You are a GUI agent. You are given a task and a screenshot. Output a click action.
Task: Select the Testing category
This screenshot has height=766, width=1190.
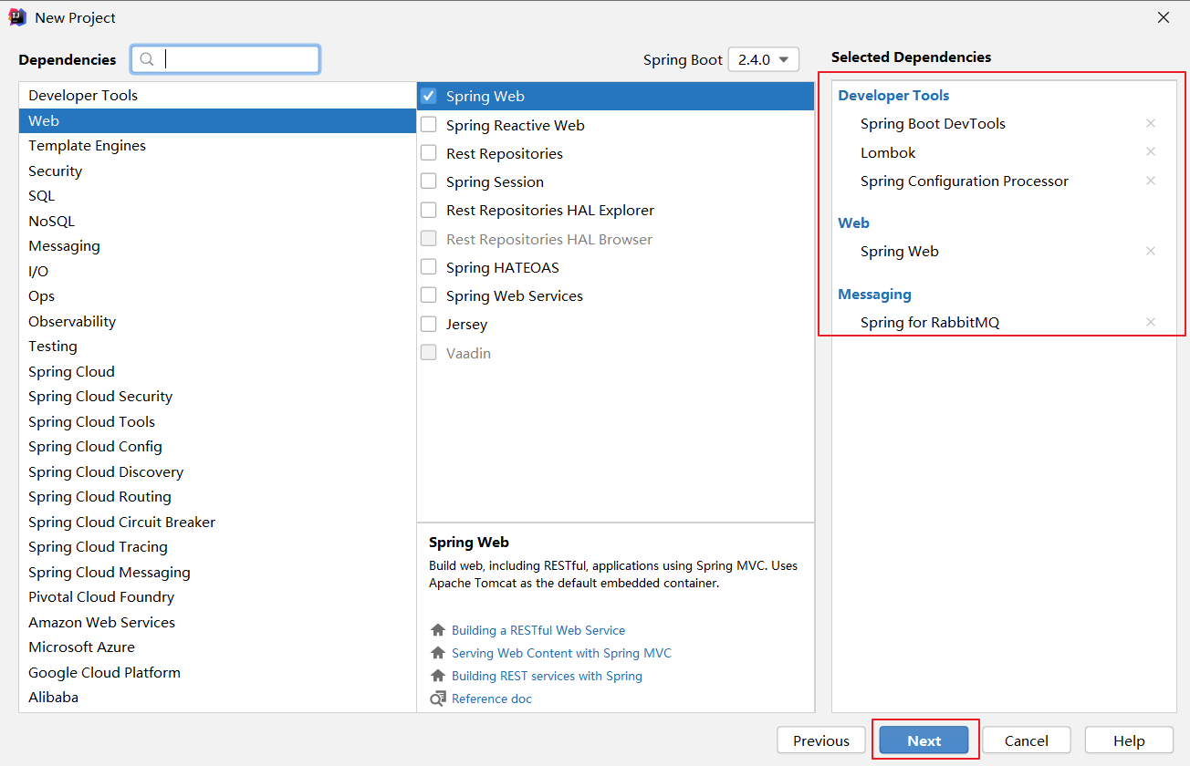point(217,346)
